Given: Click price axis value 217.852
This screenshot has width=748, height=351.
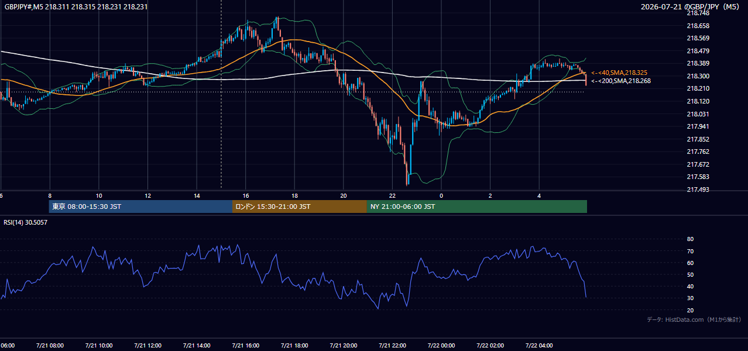Looking at the screenshot, I should (697, 139).
